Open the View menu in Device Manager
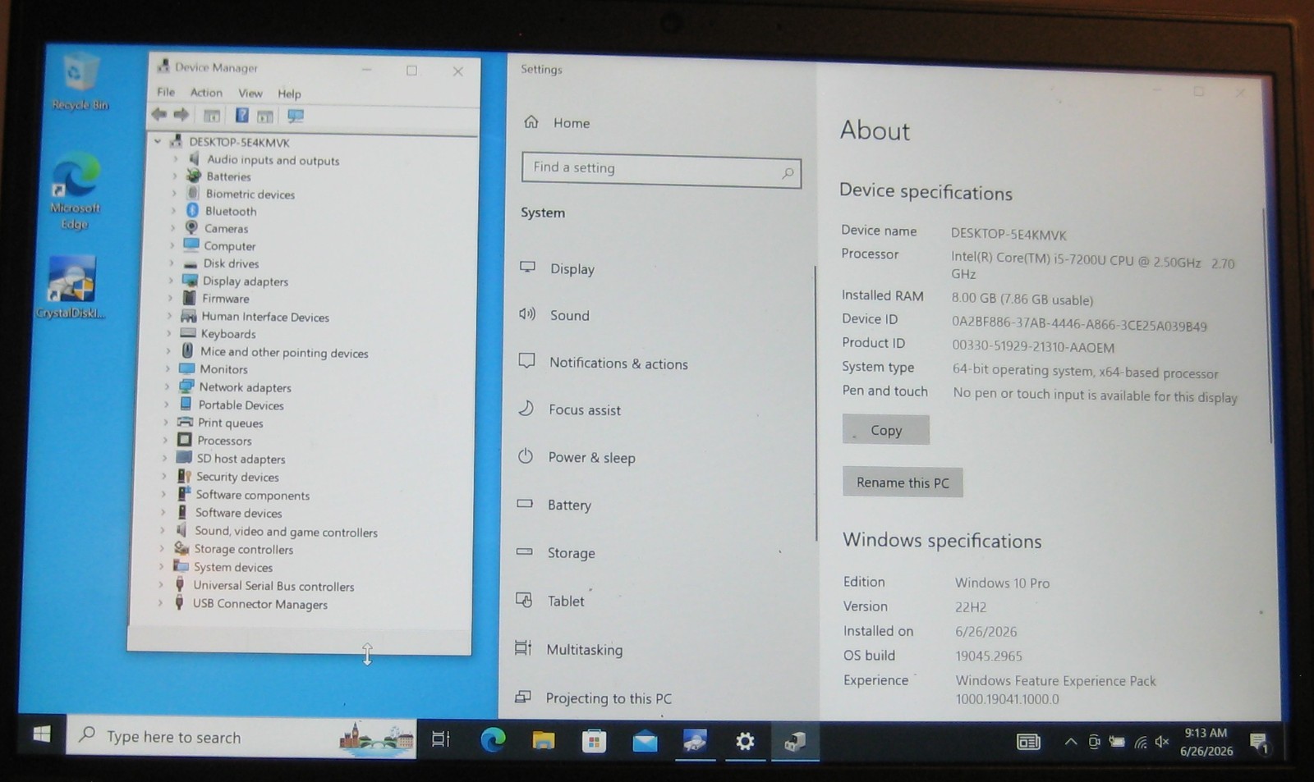1314x782 pixels. (250, 94)
